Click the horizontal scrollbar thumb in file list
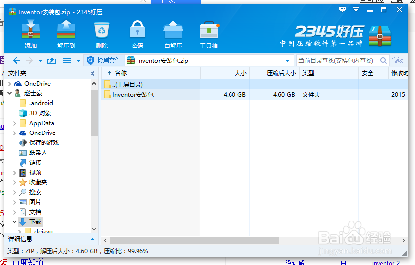The width and height of the screenshot is (415, 265). pos(194,240)
